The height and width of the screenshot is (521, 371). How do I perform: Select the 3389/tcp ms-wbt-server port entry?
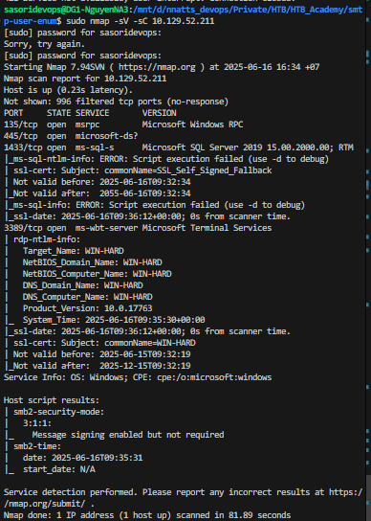pos(138,228)
